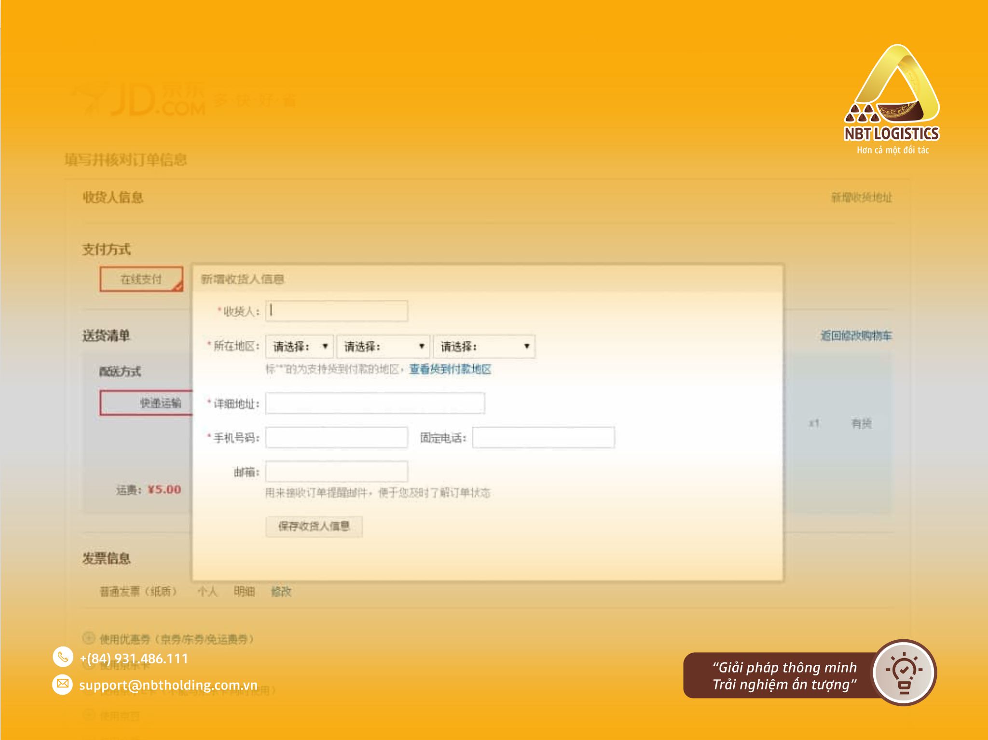Focus the 详细地址 address input field
The height and width of the screenshot is (740, 988).
click(x=375, y=403)
